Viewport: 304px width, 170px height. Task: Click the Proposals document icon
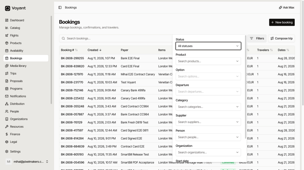click(7, 81)
